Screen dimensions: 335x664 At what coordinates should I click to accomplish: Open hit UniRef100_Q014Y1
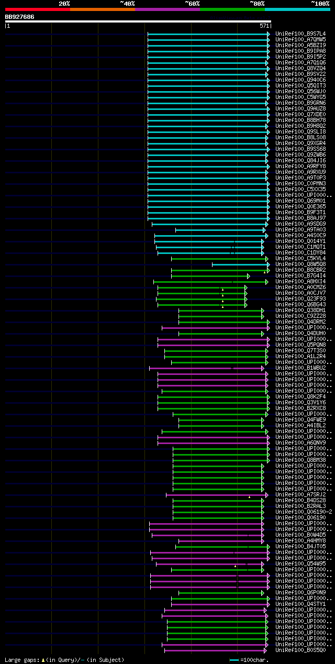pos(300,241)
